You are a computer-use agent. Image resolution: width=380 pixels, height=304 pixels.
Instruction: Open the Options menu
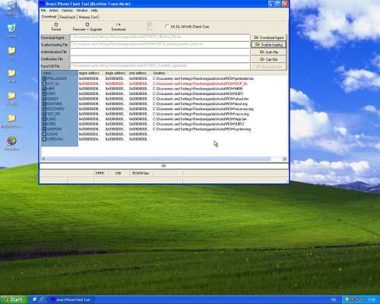coord(67,11)
